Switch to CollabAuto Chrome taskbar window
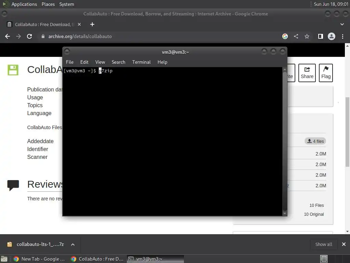Screen dimensions: 350x263 [x=97, y=259]
